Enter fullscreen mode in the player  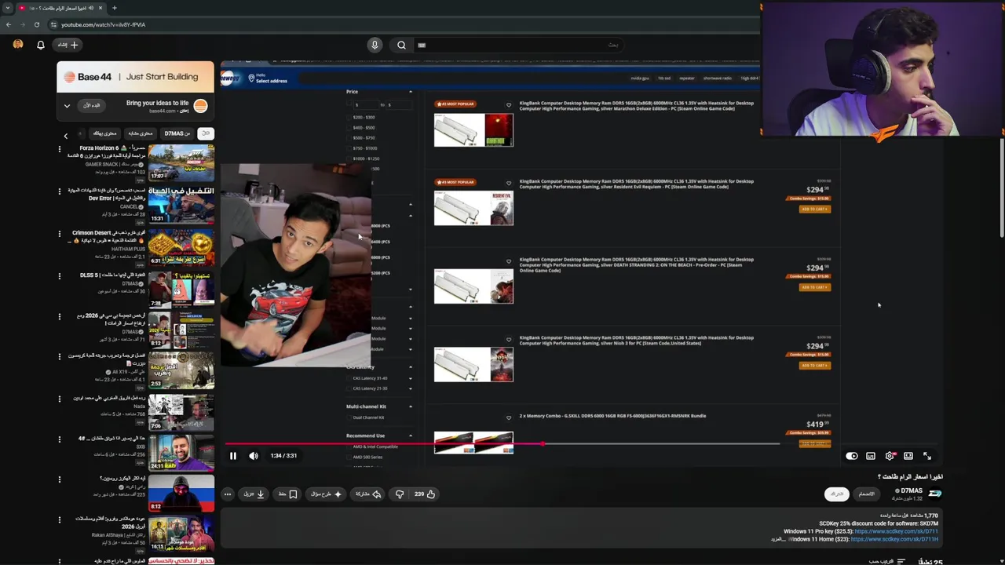[x=927, y=456]
